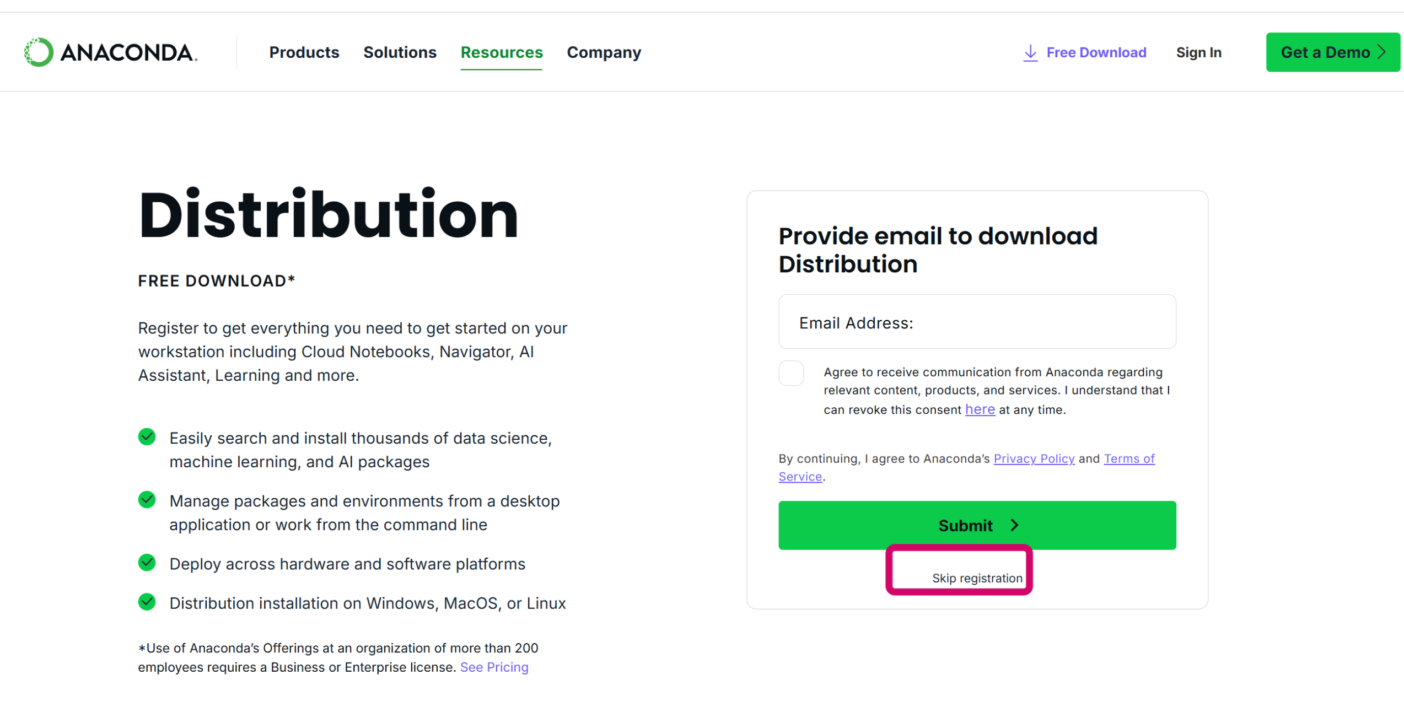
Task: Open the Resources menu
Action: [501, 52]
